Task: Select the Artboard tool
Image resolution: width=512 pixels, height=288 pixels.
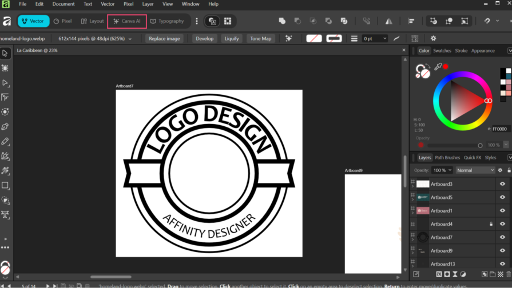Action: [5, 68]
